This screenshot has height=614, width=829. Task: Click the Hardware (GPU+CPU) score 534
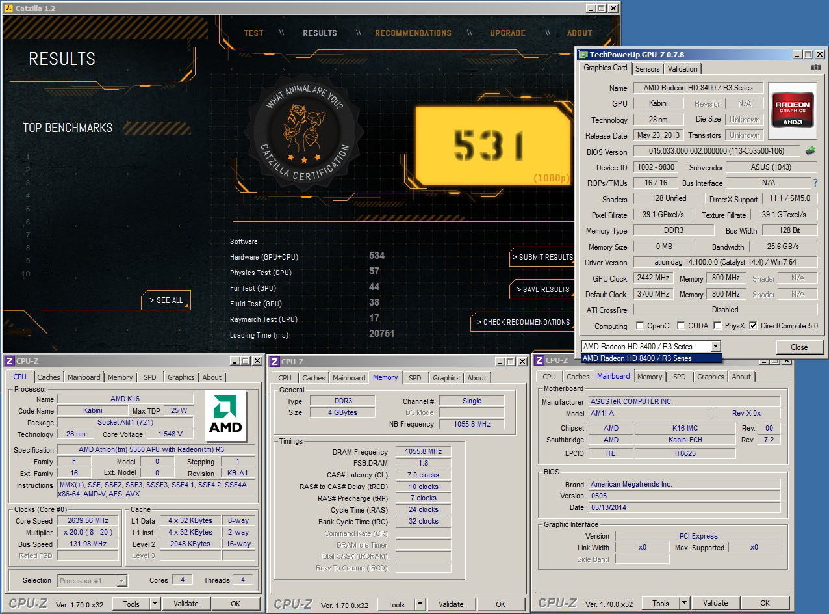(x=377, y=256)
